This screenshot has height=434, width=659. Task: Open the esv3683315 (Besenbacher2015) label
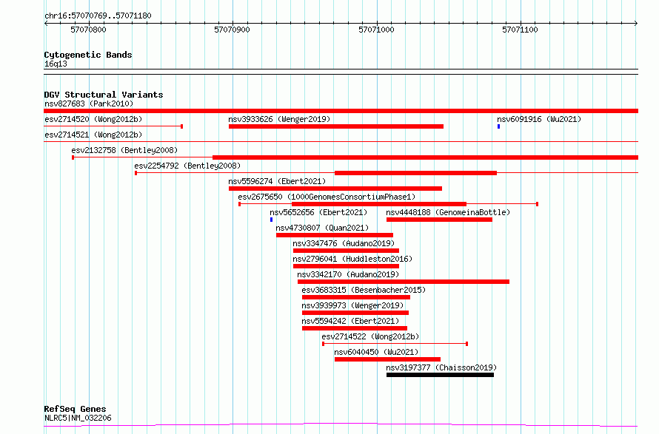point(364,290)
